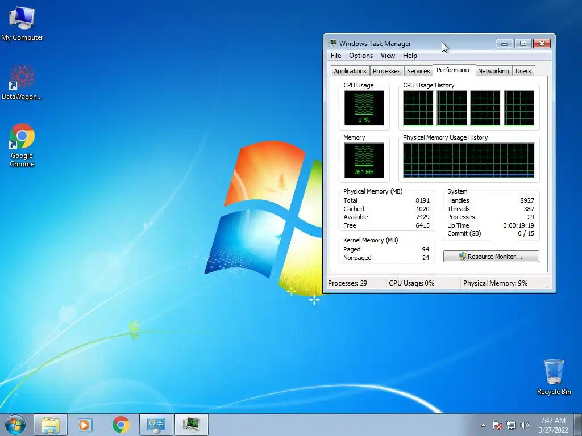Switch to the Networking tab
The image size is (582, 436).
point(493,71)
